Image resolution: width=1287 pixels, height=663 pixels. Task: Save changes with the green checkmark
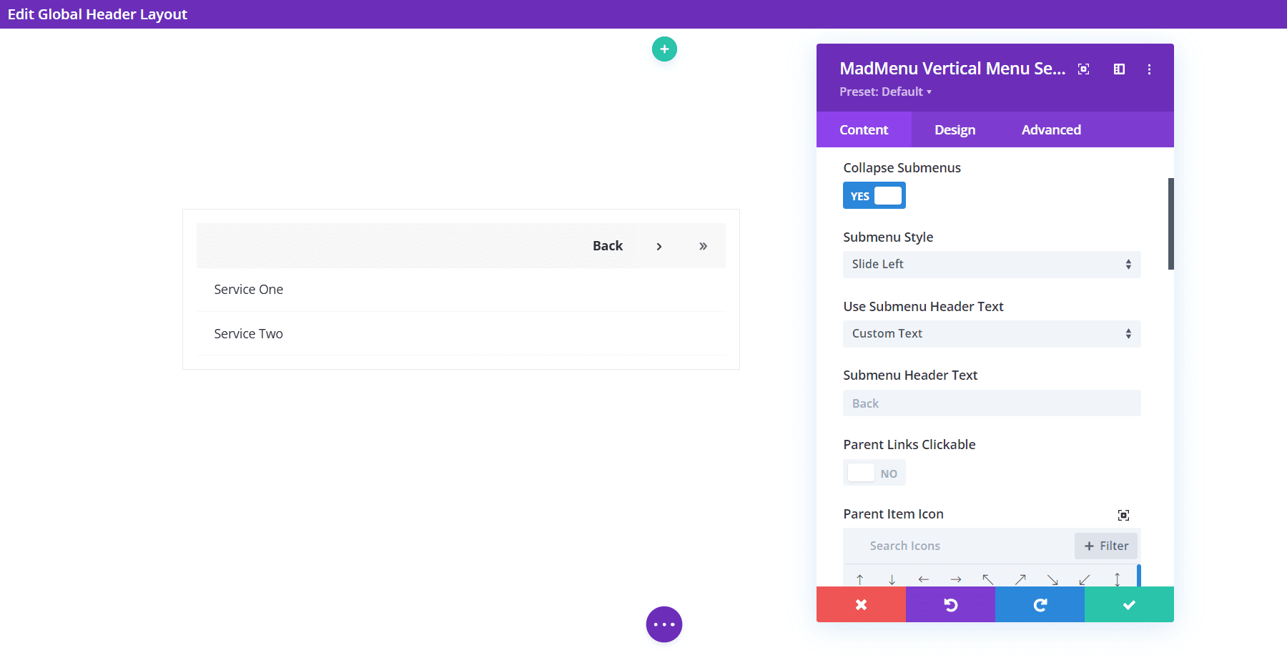click(1129, 604)
